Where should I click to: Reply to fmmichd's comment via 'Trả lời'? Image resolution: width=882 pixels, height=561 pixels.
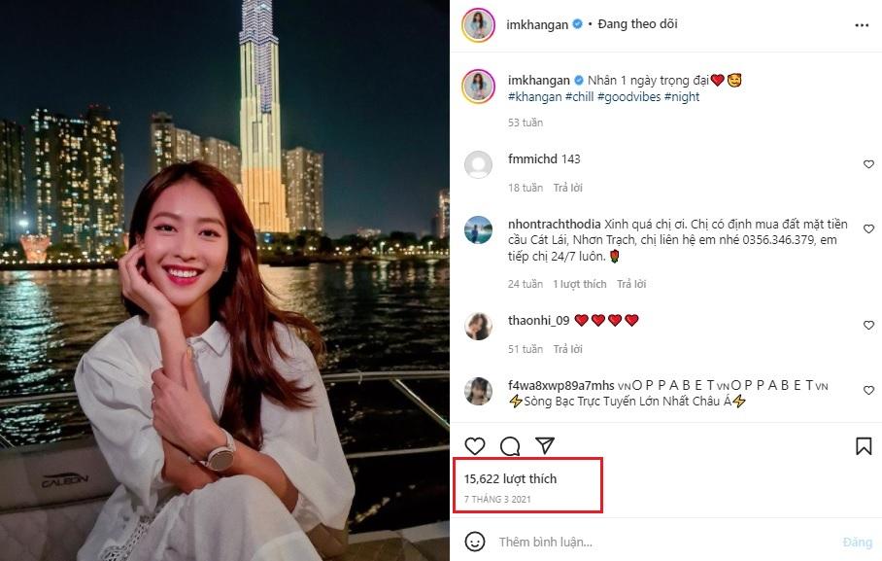click(567, 188)
